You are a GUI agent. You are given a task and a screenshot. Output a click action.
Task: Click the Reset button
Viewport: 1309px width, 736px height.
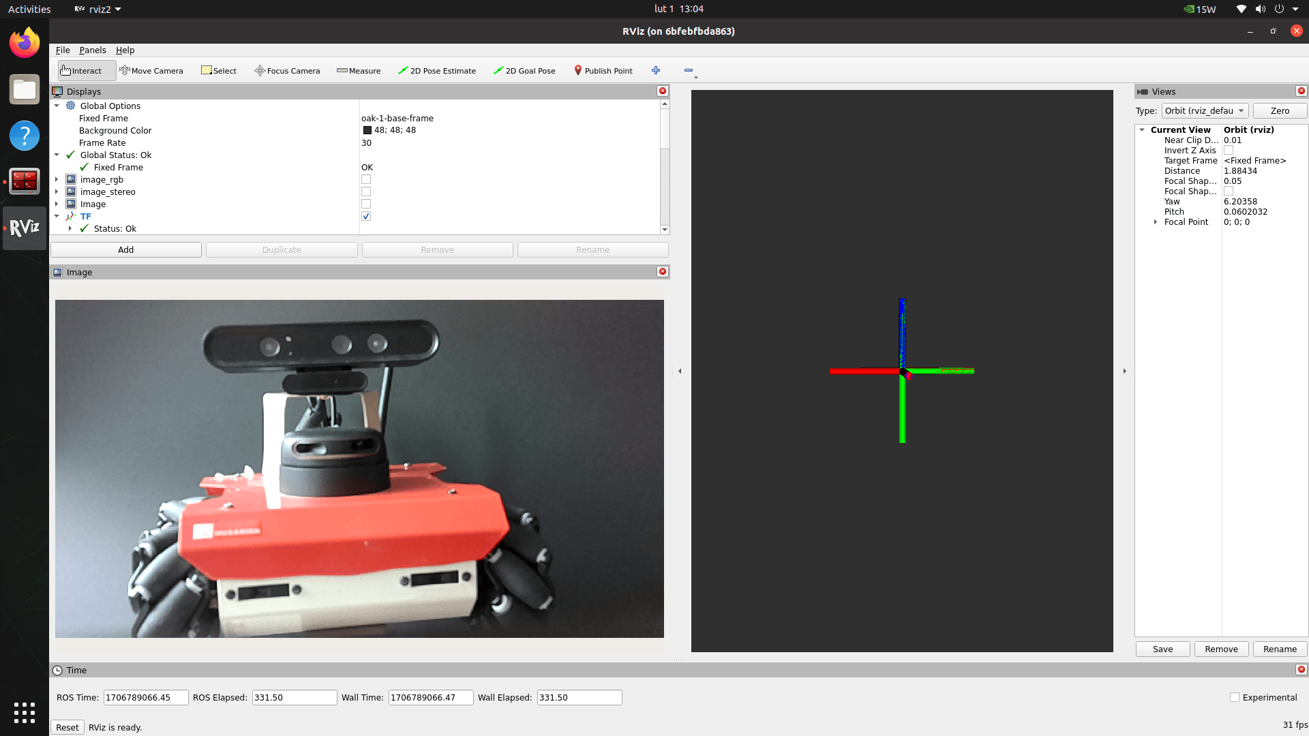pos(67,727)
